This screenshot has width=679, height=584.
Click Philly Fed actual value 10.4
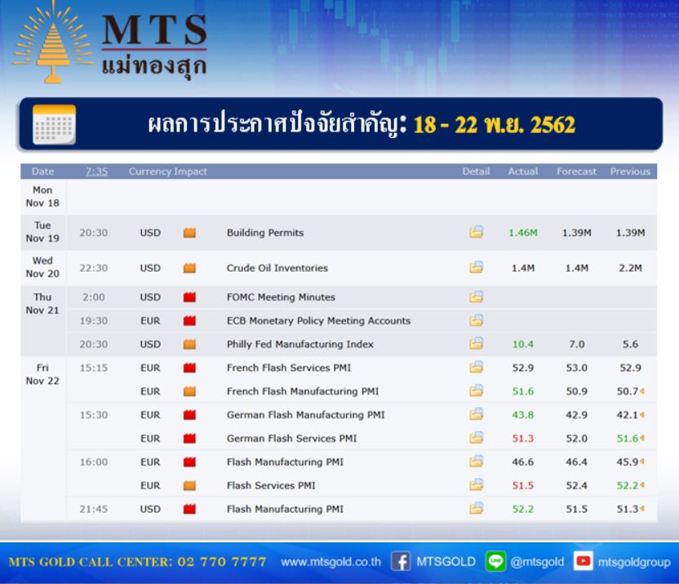[x=523, y=345]
